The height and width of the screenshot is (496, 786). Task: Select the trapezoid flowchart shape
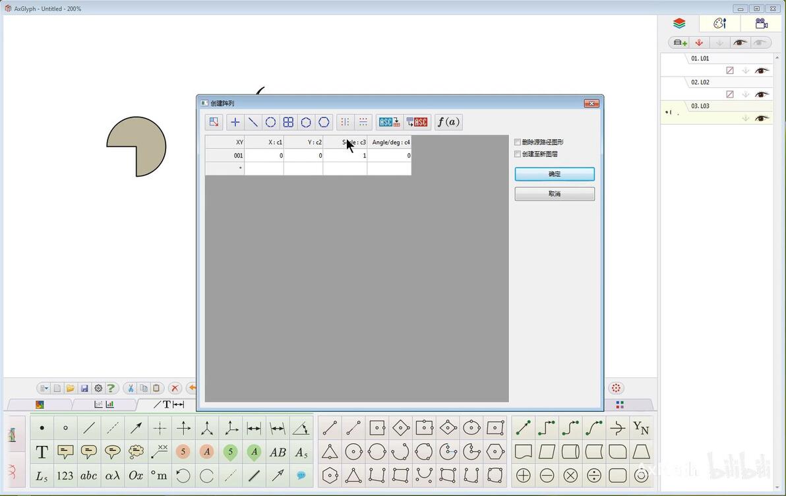coord(641,452)
